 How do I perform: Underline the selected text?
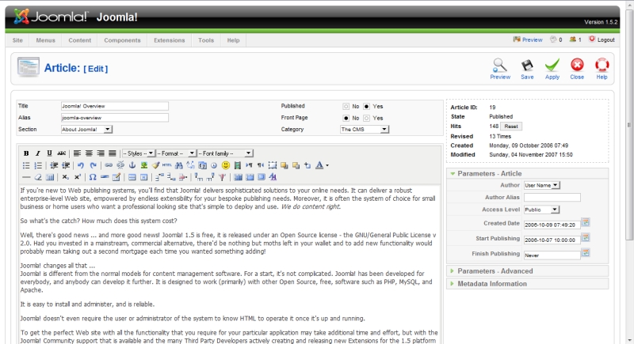pyautogui.click(x=49, y=153)
